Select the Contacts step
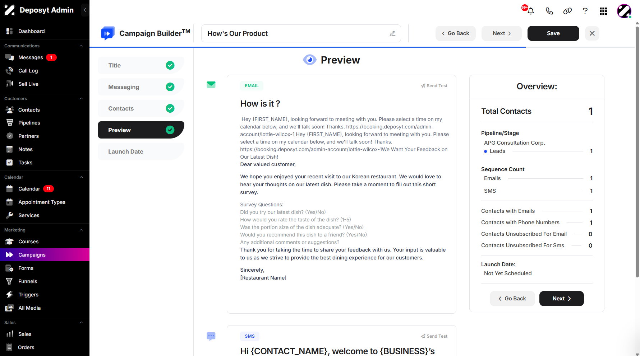The height and width of the screenshot is (356, 640). [x=141, y=108]
